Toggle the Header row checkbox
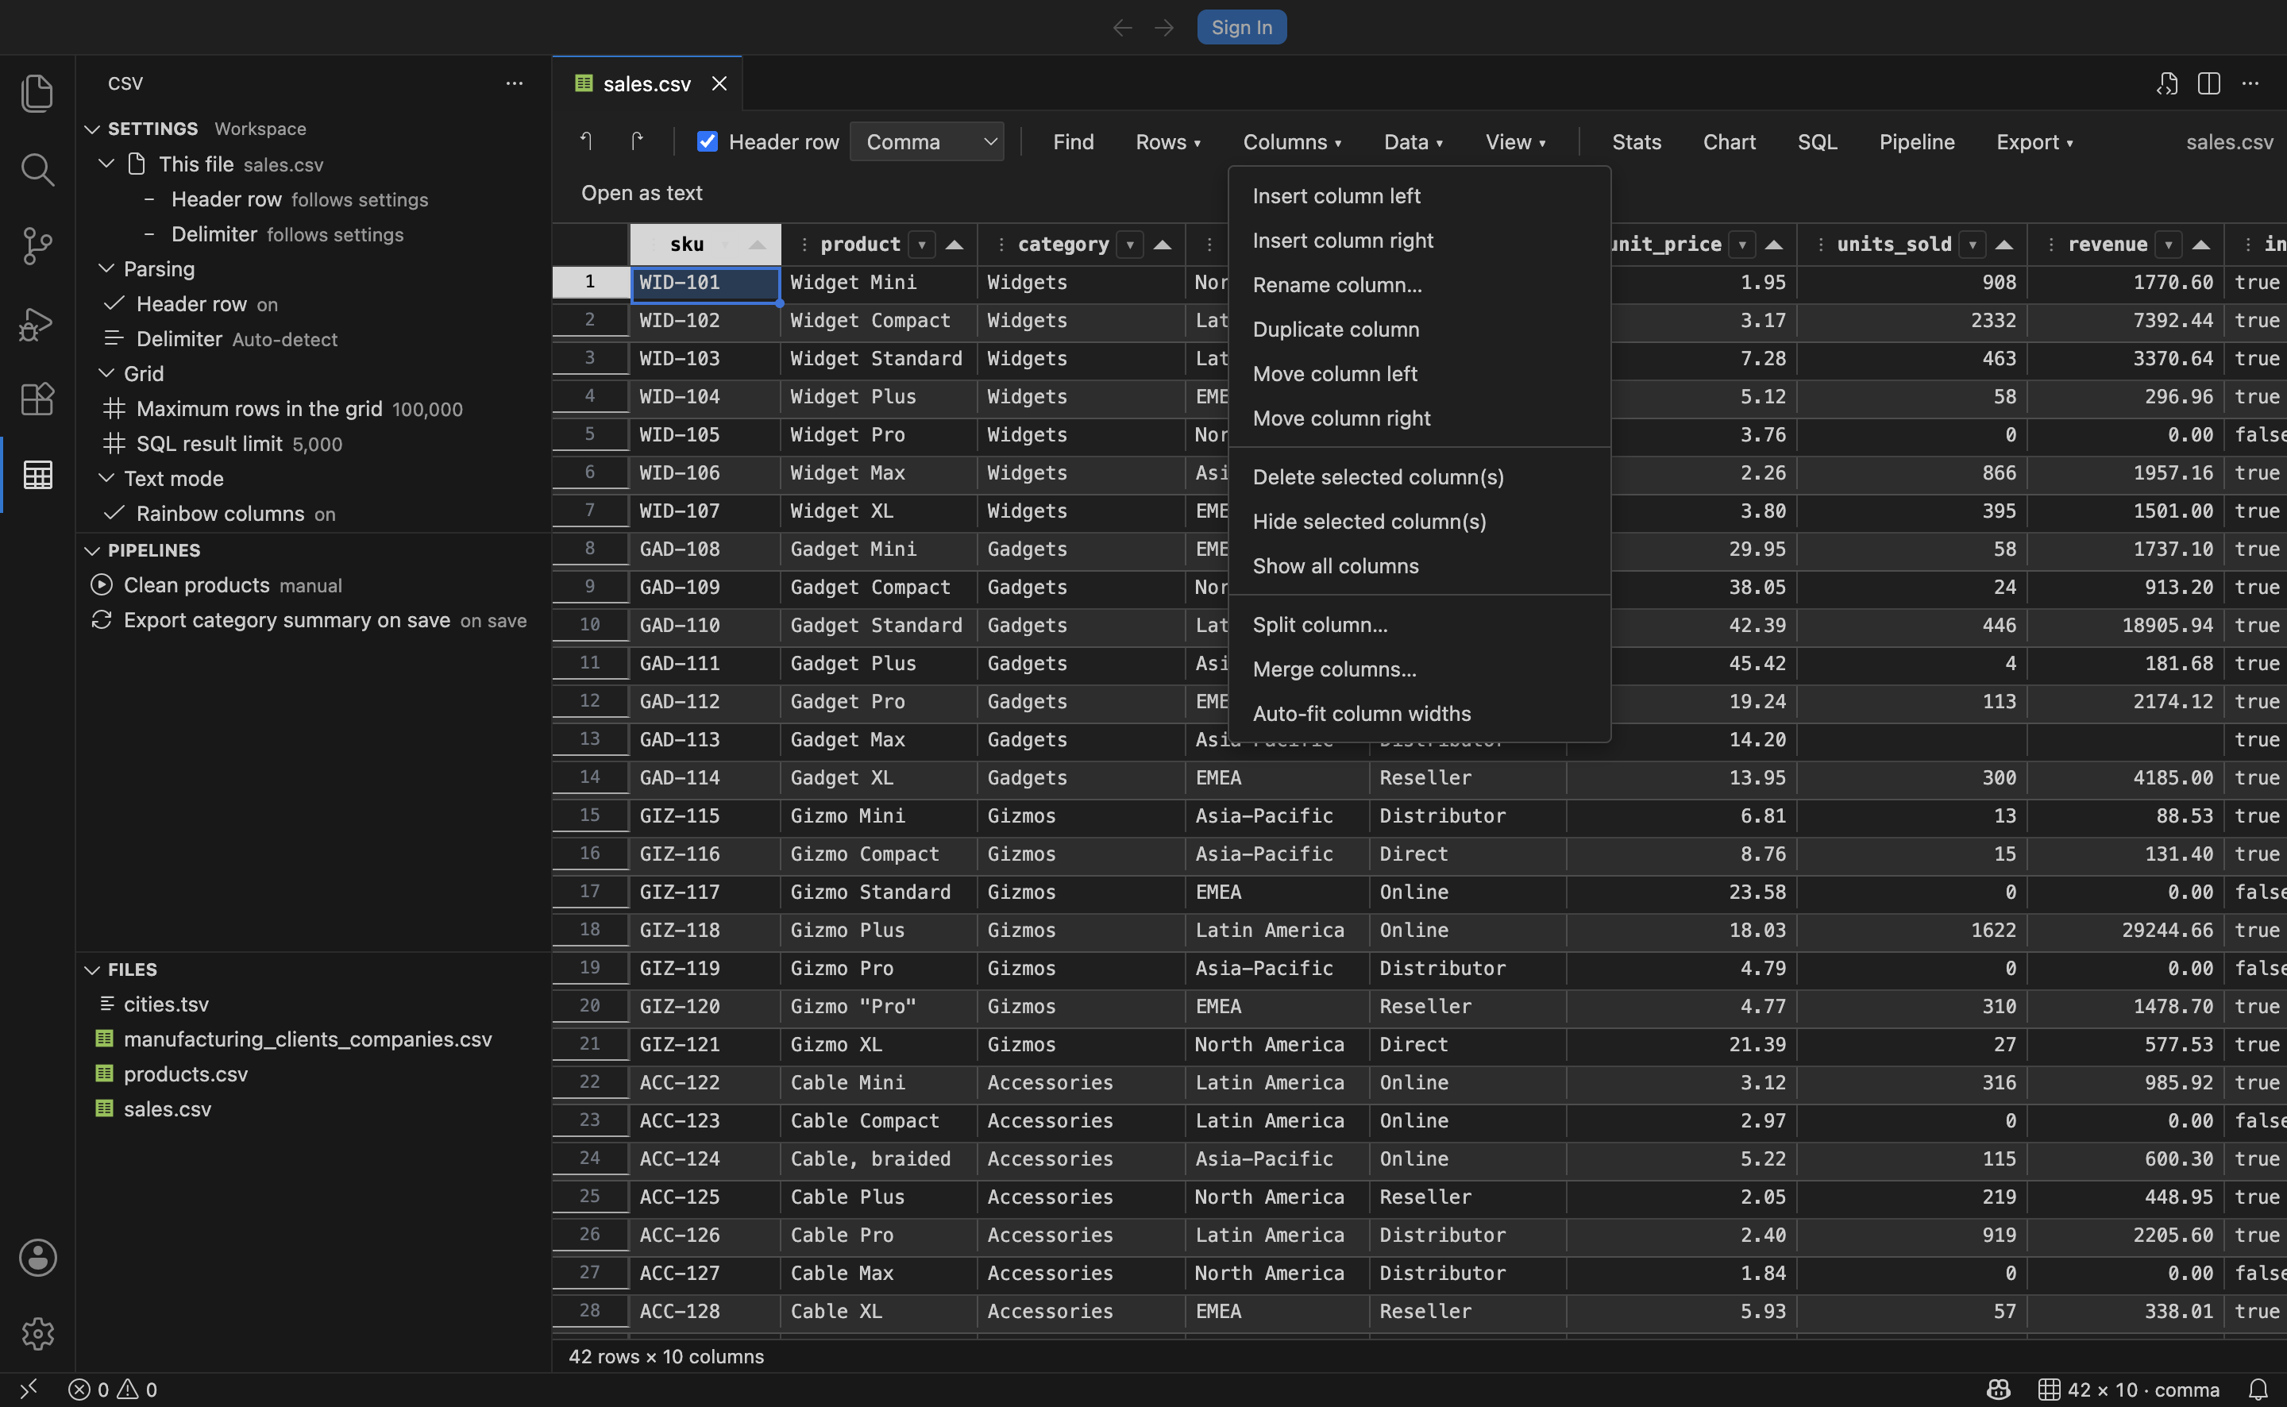2287x1407 pixels. click(x=707, y=141)
